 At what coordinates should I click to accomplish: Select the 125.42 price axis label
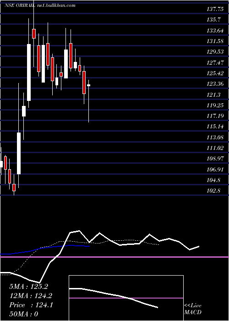(215, 73)
